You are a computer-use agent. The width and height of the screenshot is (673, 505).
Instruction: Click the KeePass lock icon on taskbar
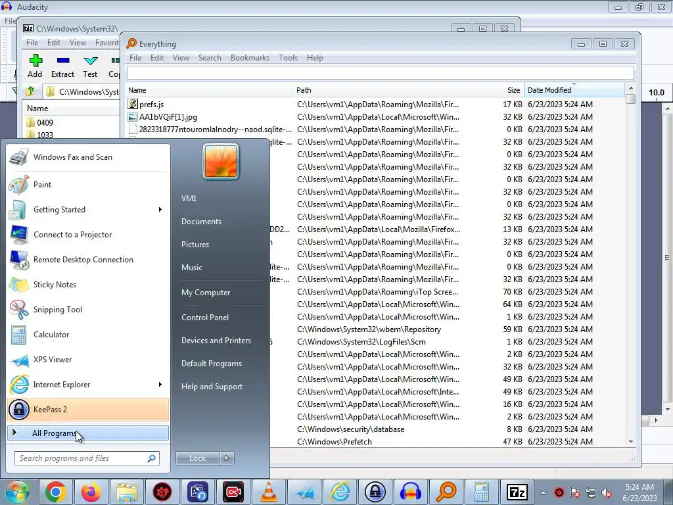pos(375,492)
